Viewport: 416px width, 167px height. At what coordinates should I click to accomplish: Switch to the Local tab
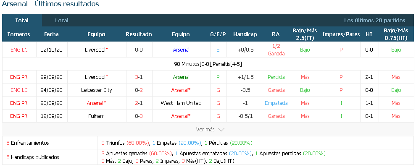61,21
